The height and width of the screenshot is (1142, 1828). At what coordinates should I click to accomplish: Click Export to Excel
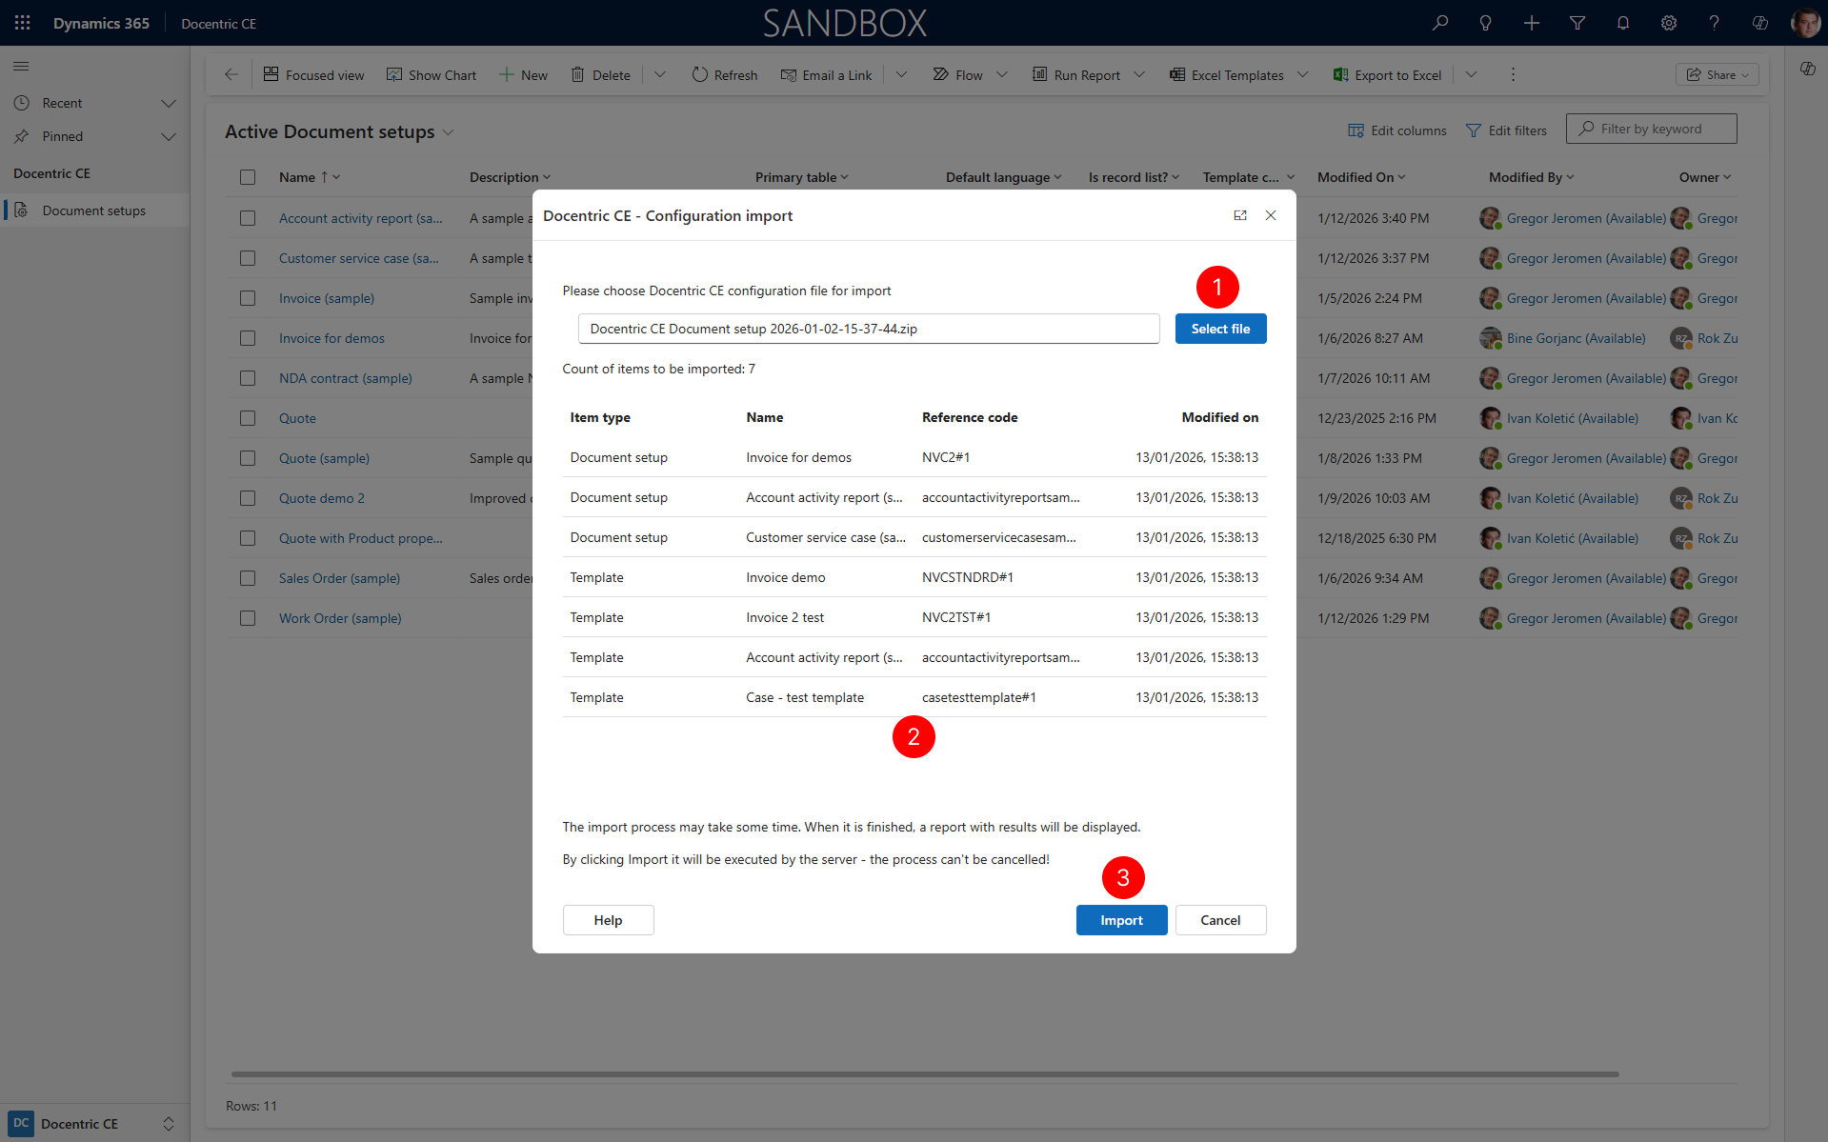1387,74
